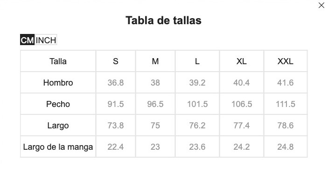Switch units to CM
The width and height of the screenshot is (328, 173).
tap(27, 40)
